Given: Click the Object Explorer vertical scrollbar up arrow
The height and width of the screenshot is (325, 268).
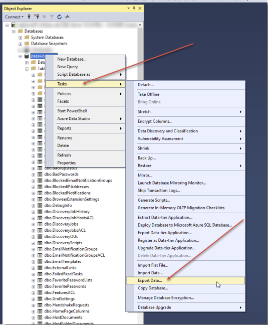Looking at the screenshot, I should coord(140,25).
